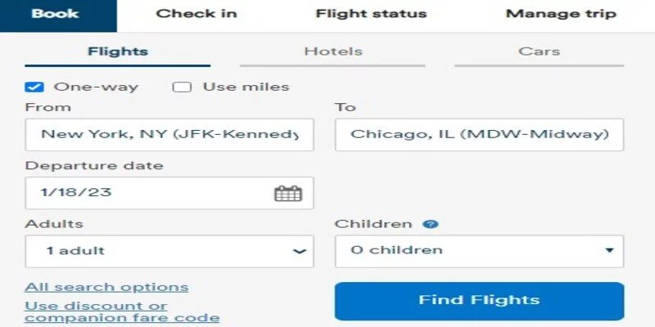
Task: Go to the Manage trip tab
Action: tap(561, 14)
